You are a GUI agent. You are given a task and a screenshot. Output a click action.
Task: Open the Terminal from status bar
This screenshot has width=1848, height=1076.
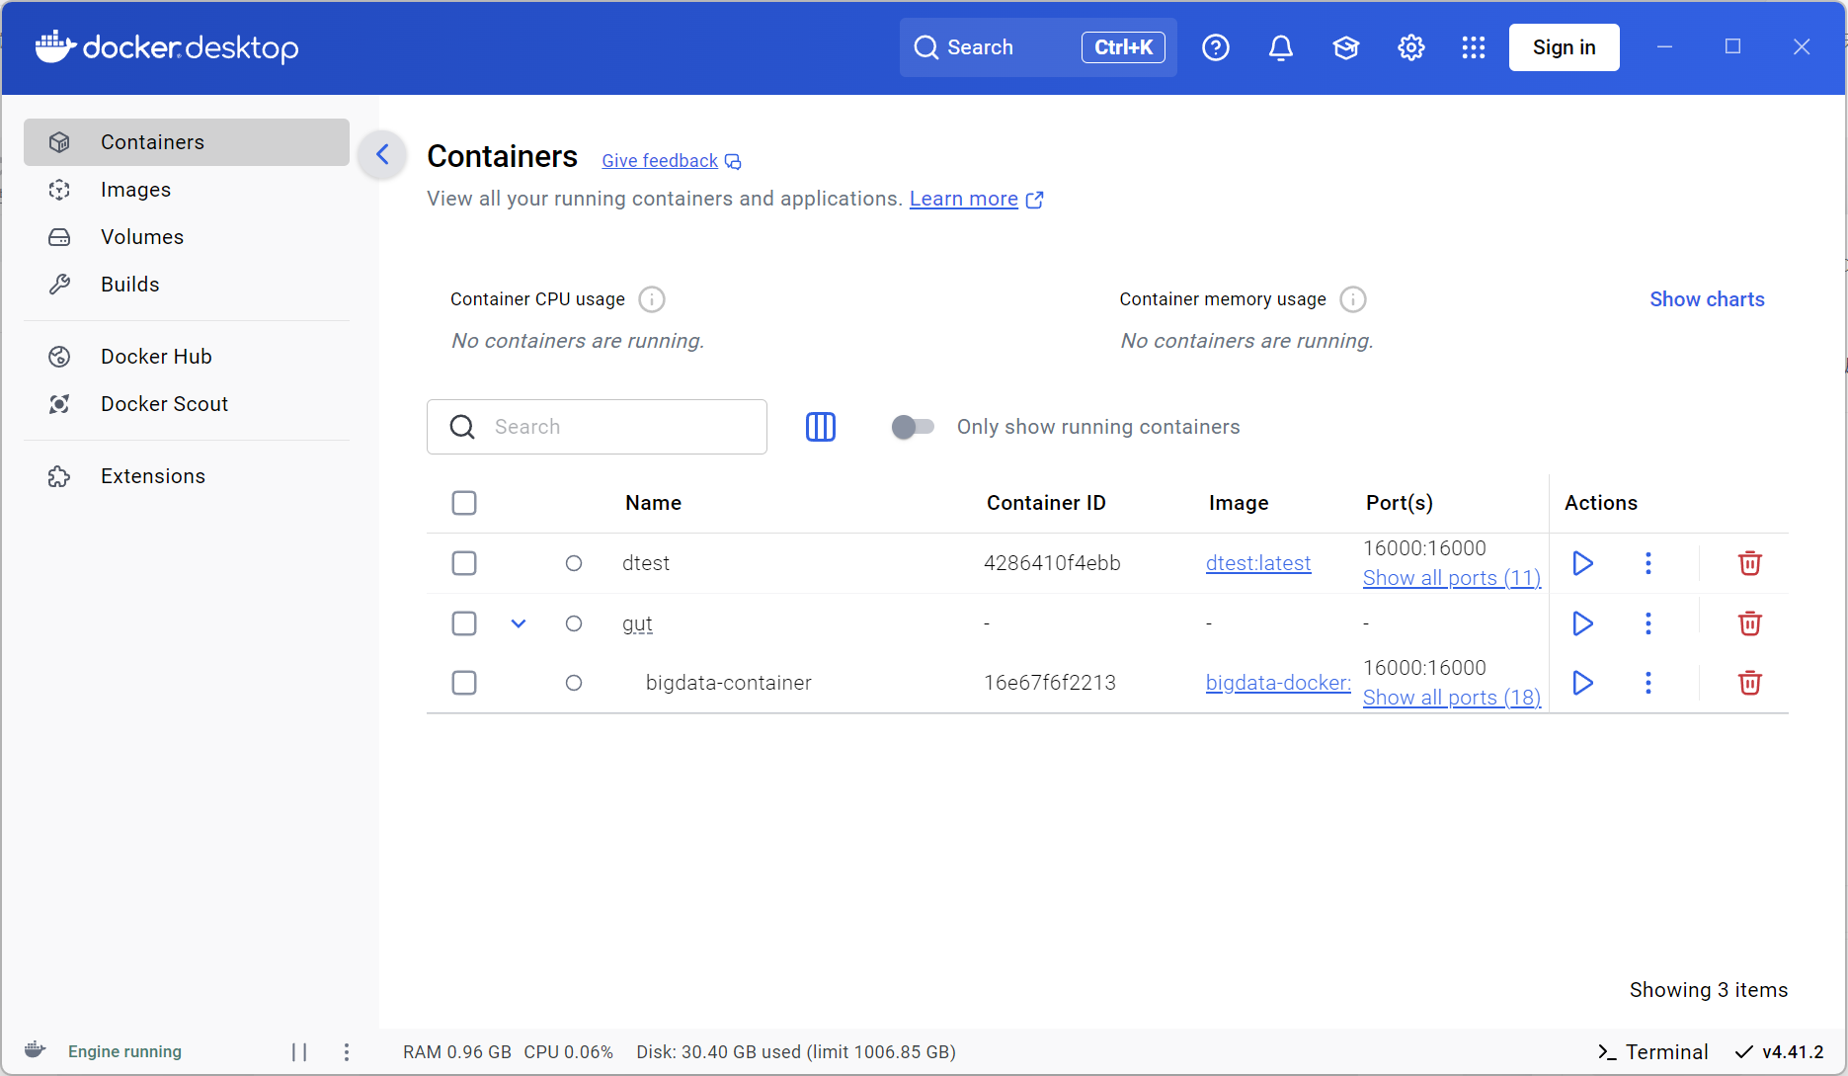[x=1652, y=1052]
